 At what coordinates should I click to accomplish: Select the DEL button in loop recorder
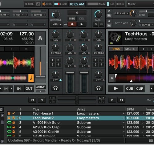pyautogui.click(x=82, y=18)
